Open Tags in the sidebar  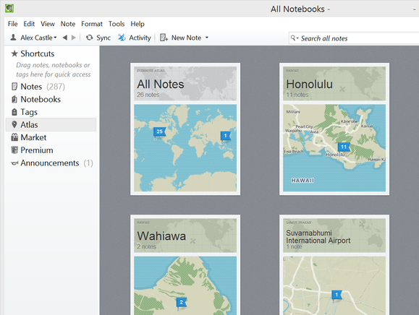coord(29,112)
